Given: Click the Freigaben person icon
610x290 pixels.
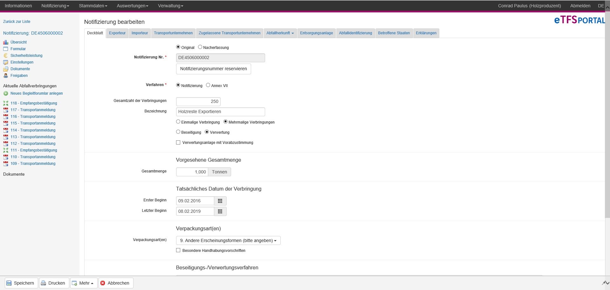Looking at the screenshot, I should click(6, 76).
